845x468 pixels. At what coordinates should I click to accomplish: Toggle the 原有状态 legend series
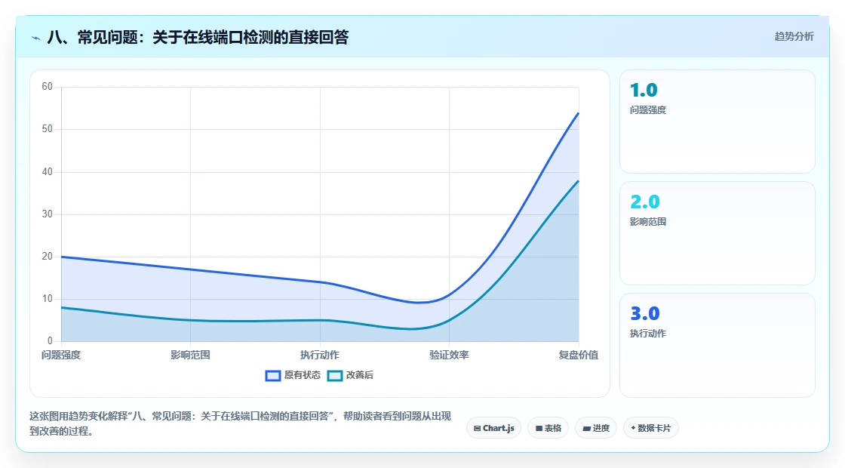click(293, 375)
